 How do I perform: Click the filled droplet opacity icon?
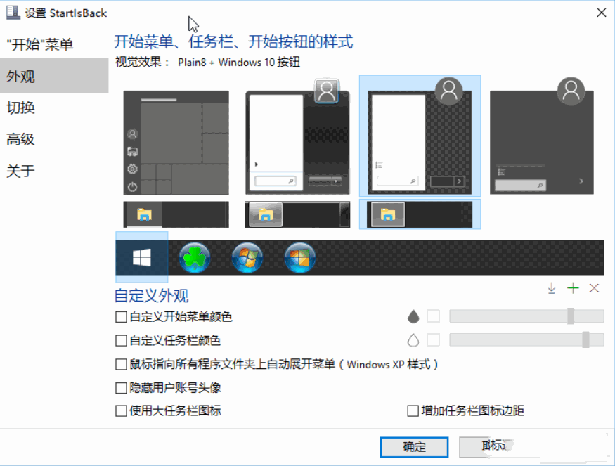[413, 317]
